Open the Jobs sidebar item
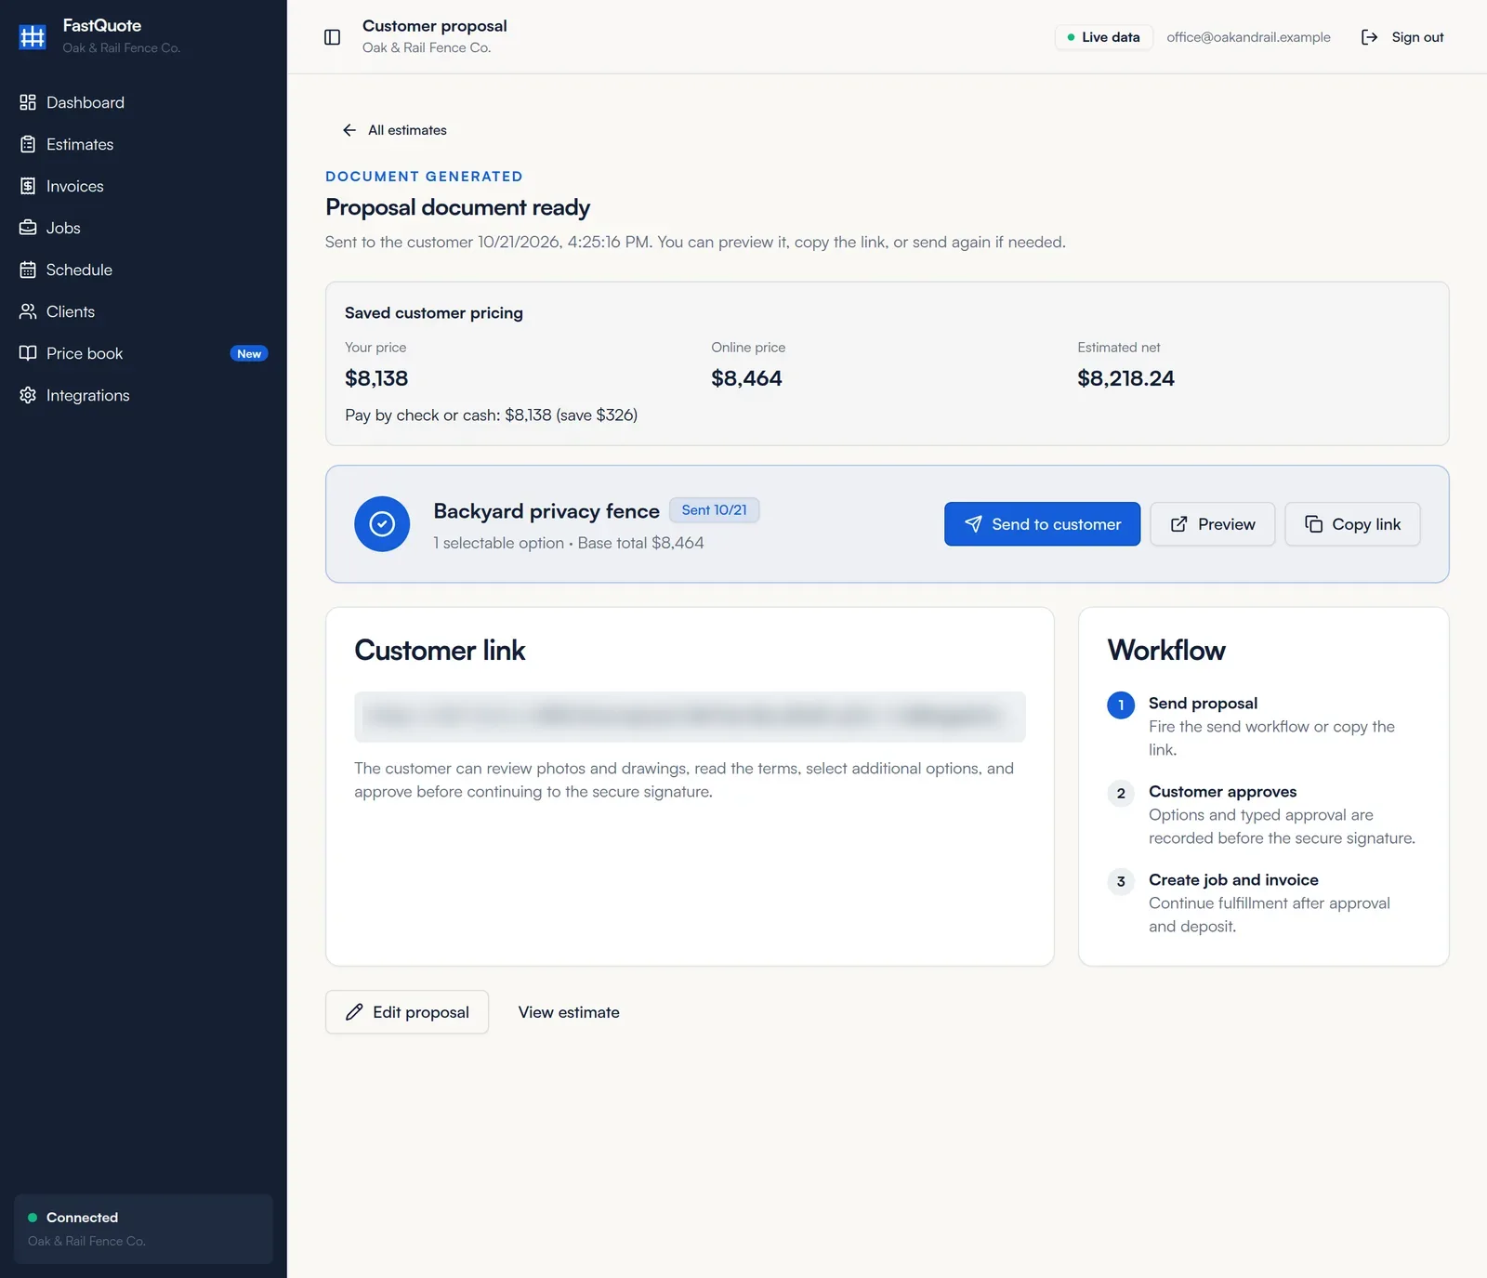 143,228
